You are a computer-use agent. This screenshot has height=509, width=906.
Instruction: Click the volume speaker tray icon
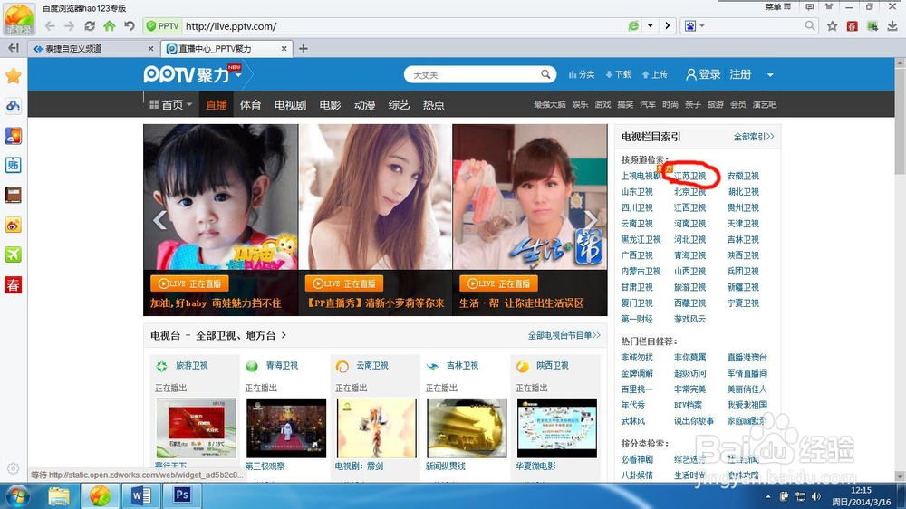click(816, 496)
